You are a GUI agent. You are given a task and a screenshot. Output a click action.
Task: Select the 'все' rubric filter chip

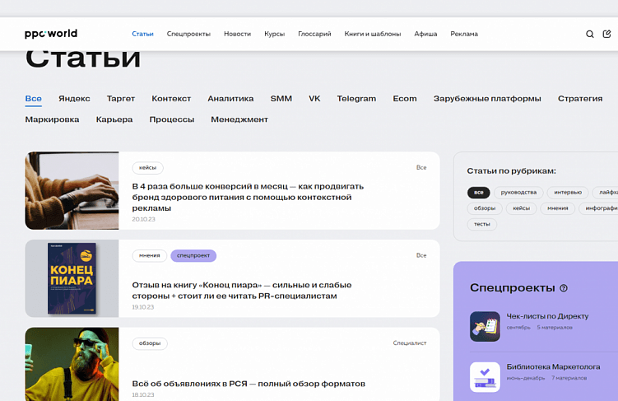coord(478,193)
